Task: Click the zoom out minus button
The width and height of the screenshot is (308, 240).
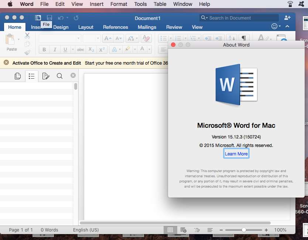Action: 221,230
